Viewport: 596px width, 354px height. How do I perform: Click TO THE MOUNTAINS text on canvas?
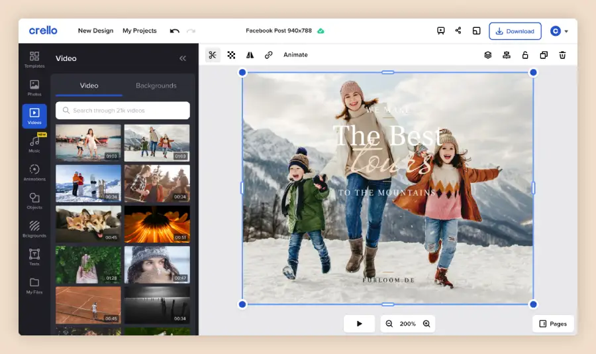click(x=387, y=193)
